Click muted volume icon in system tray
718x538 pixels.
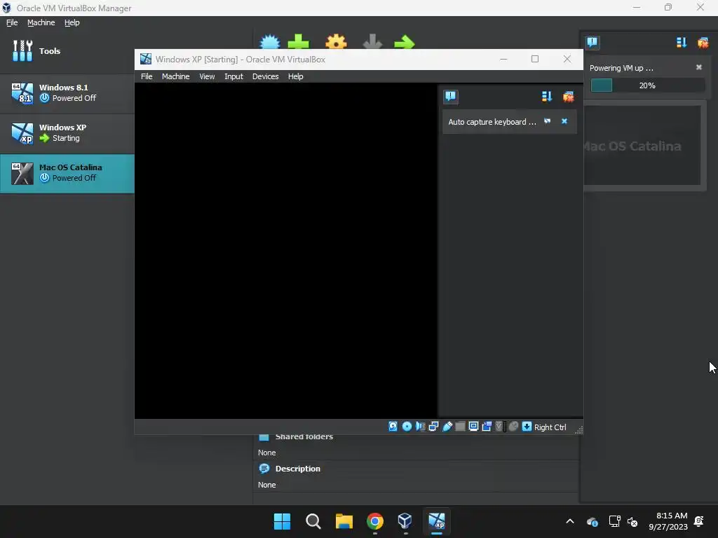pyautogui.click(x=632, y=521)
